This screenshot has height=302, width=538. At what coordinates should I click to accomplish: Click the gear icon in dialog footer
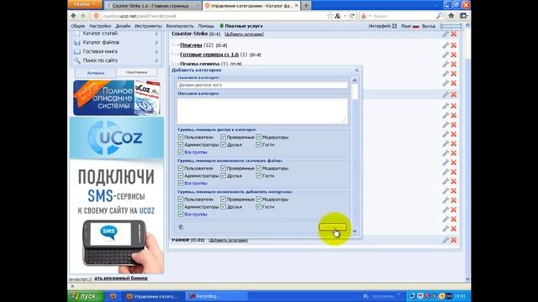click(x=182, y=226)
